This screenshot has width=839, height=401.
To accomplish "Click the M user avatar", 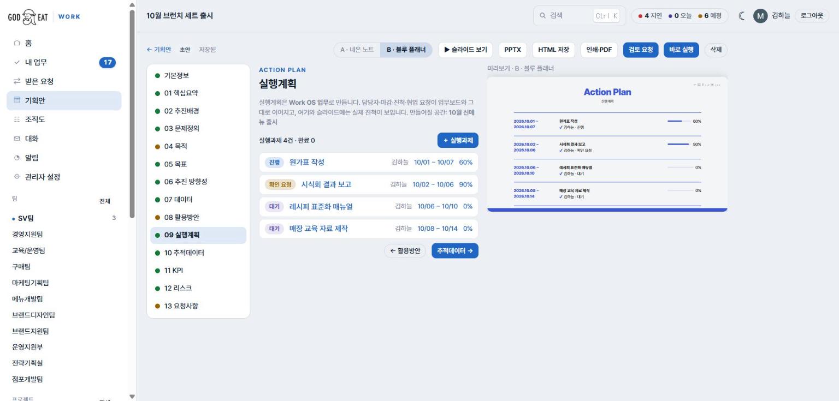I will (x=760, y=16).
